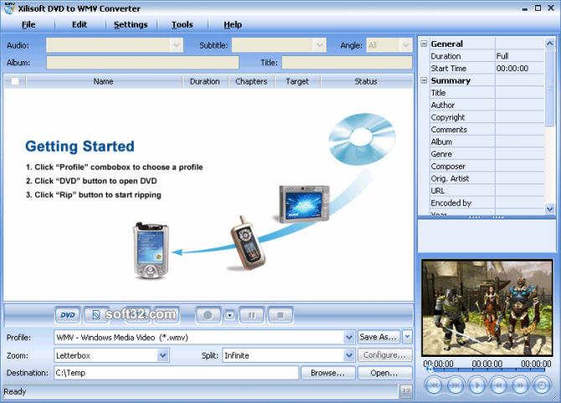
Task: Open the Split Infinite dropdown
Action: coord(349,355)
